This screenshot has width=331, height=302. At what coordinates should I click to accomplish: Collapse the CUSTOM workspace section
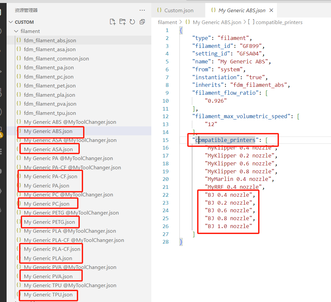(x=11, y=22)
